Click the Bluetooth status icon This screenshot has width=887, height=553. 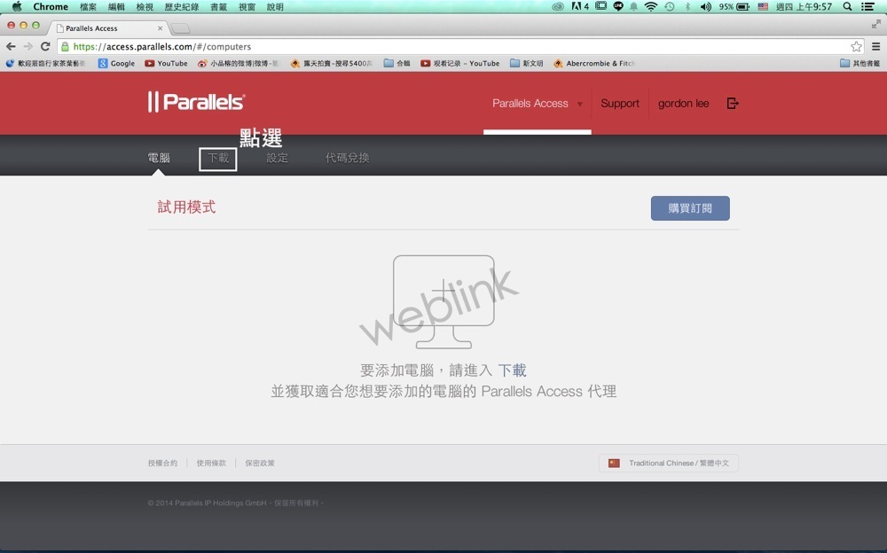(x=687, y=7)
